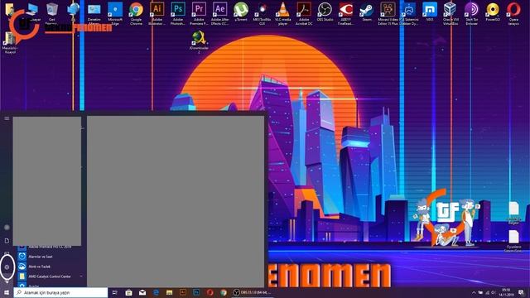Open MKVToolNix GUI desktop shortcut

262,13
